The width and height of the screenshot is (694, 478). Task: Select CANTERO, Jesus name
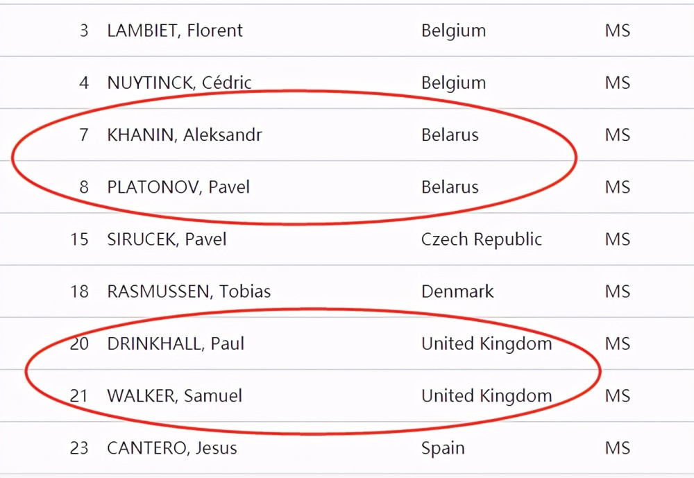172,448
